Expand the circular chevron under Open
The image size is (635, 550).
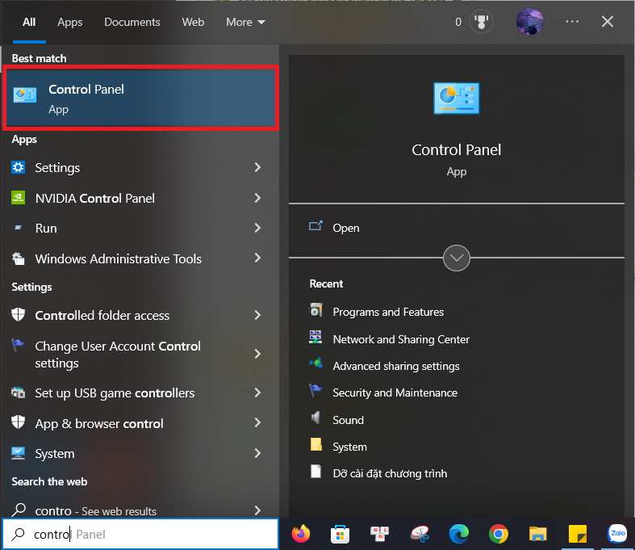[x=457, y=258]
